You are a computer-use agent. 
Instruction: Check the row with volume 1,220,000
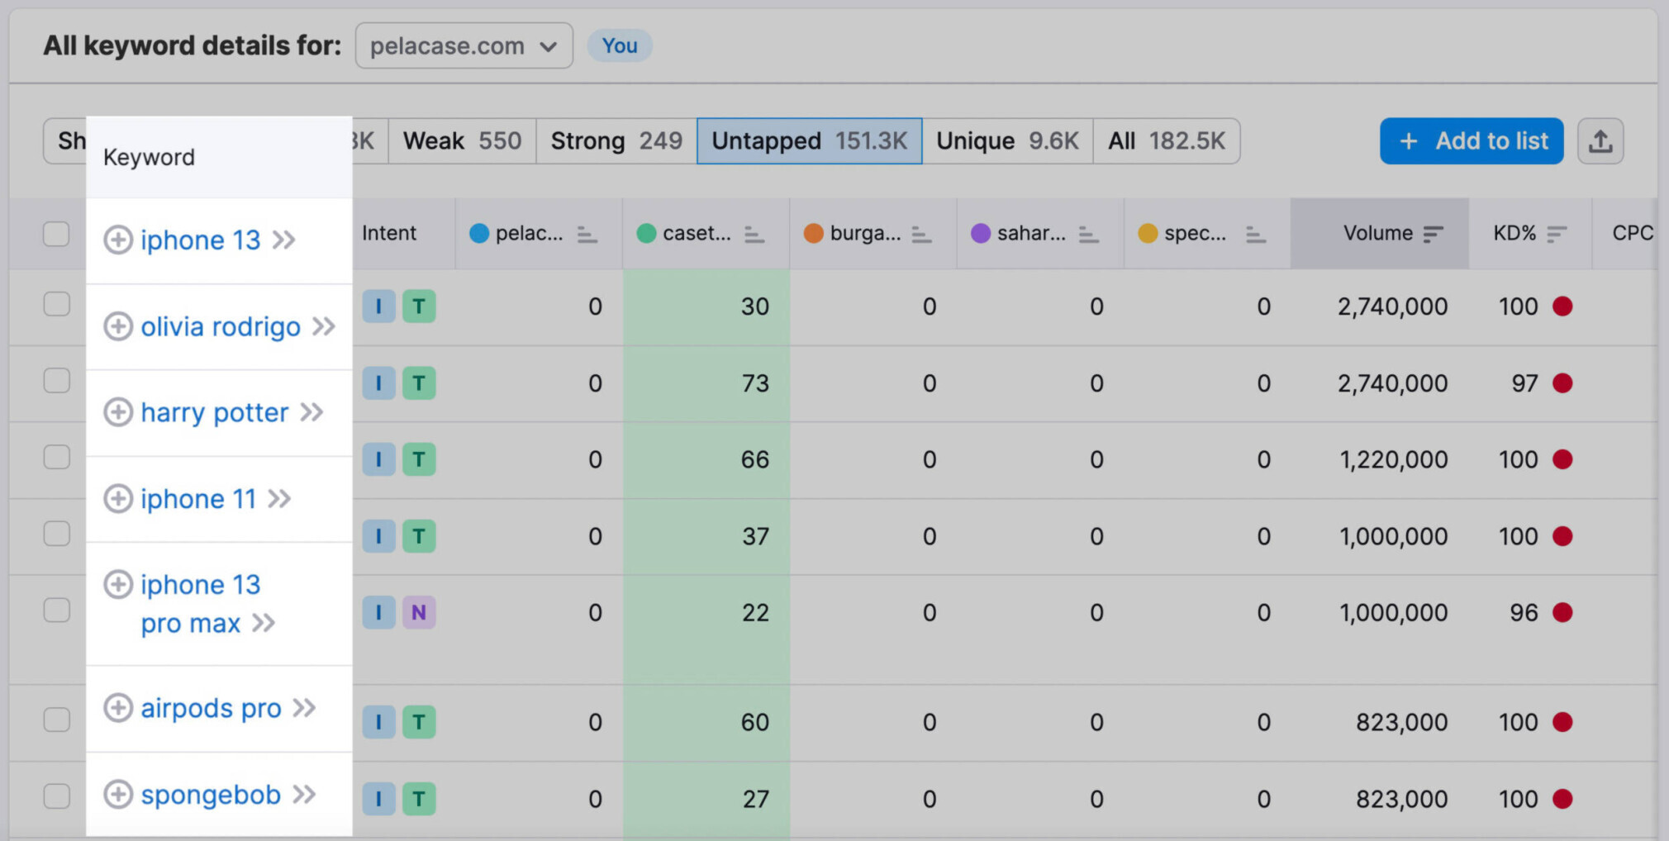click(56, 457)
